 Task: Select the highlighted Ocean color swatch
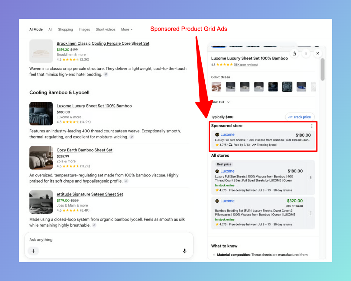click(x=287, y=87)
